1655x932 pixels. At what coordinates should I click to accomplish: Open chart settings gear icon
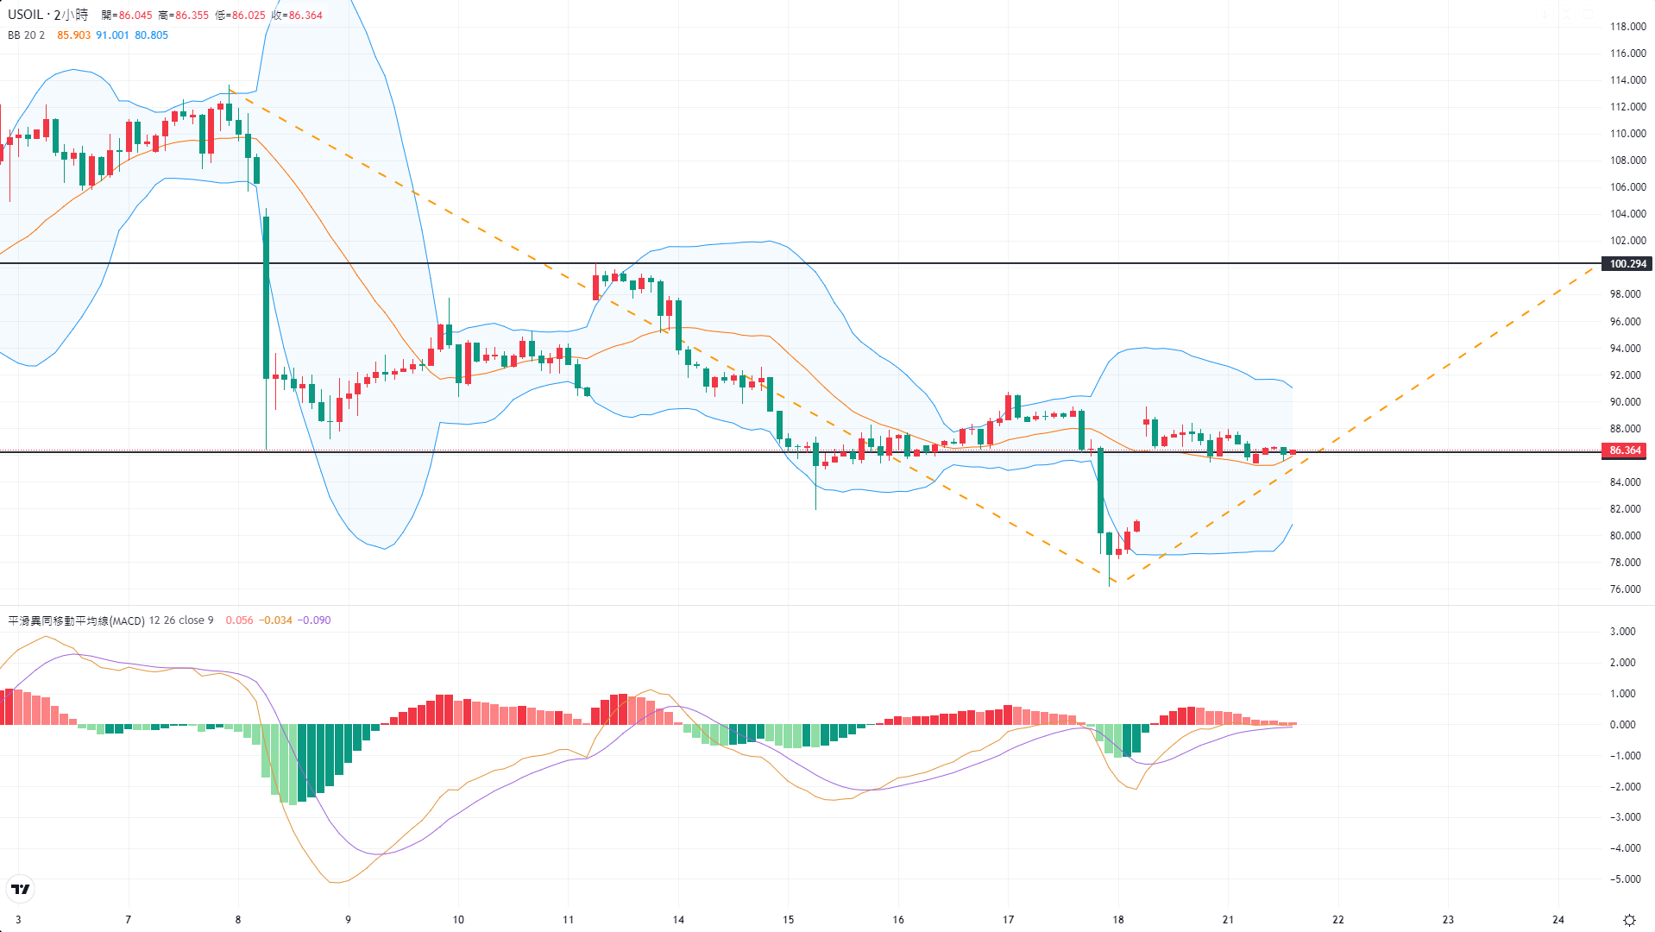(x=1629, y=919)
